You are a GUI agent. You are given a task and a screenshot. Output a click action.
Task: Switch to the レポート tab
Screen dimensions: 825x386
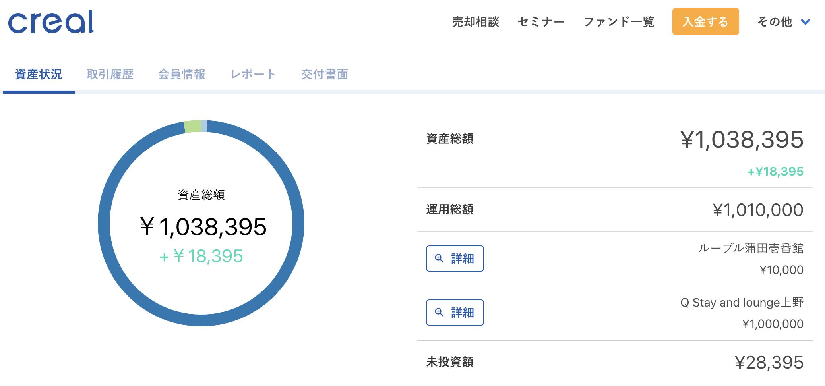253,74
